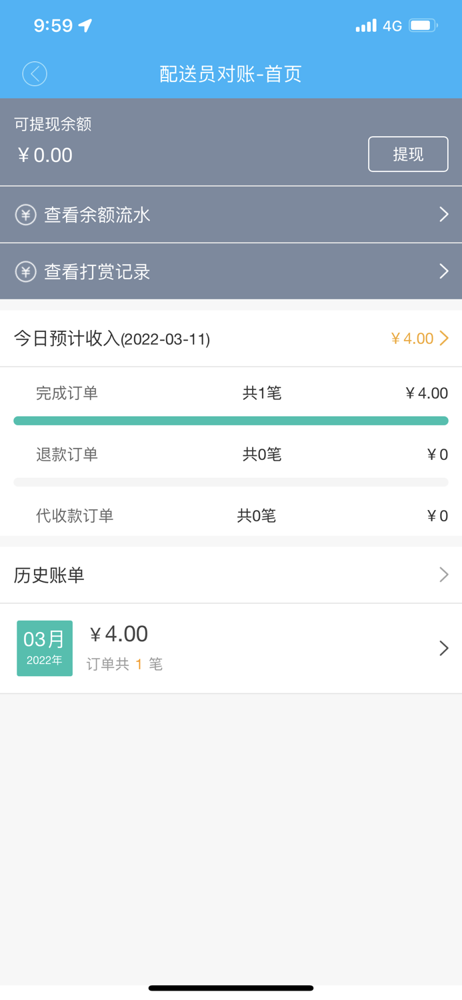Click the signal strength bars icon
Image resolution: width=462 pixels, height=1000 pixels.
pos(365,25)
